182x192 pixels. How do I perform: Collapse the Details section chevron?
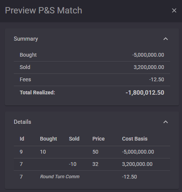(166, 122)
